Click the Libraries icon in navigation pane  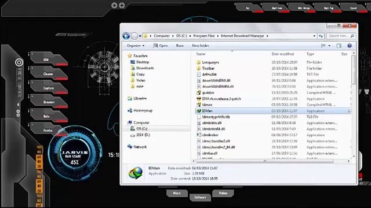[x=130, y=98]
